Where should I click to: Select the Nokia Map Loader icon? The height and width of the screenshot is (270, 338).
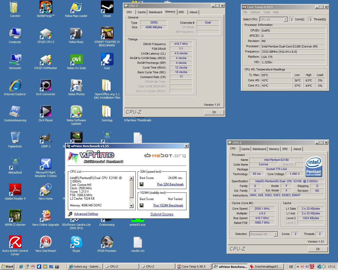pyautogui.click(x=76, y=9)
